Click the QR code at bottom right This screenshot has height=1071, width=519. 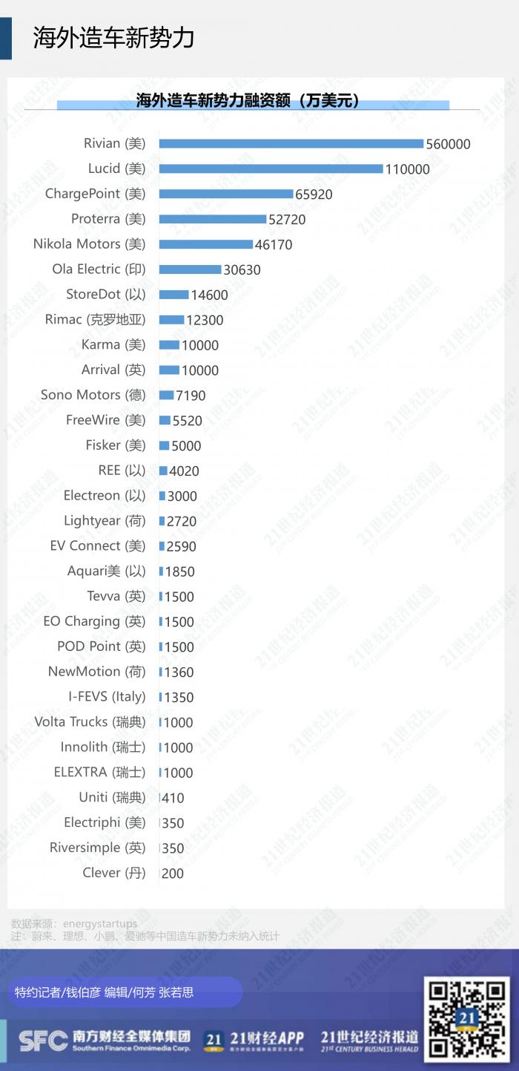(x=466, y=1018)
